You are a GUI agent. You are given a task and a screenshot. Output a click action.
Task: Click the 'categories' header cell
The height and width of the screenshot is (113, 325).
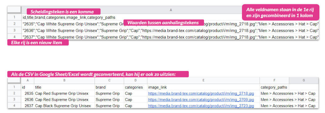click(136, 87)
